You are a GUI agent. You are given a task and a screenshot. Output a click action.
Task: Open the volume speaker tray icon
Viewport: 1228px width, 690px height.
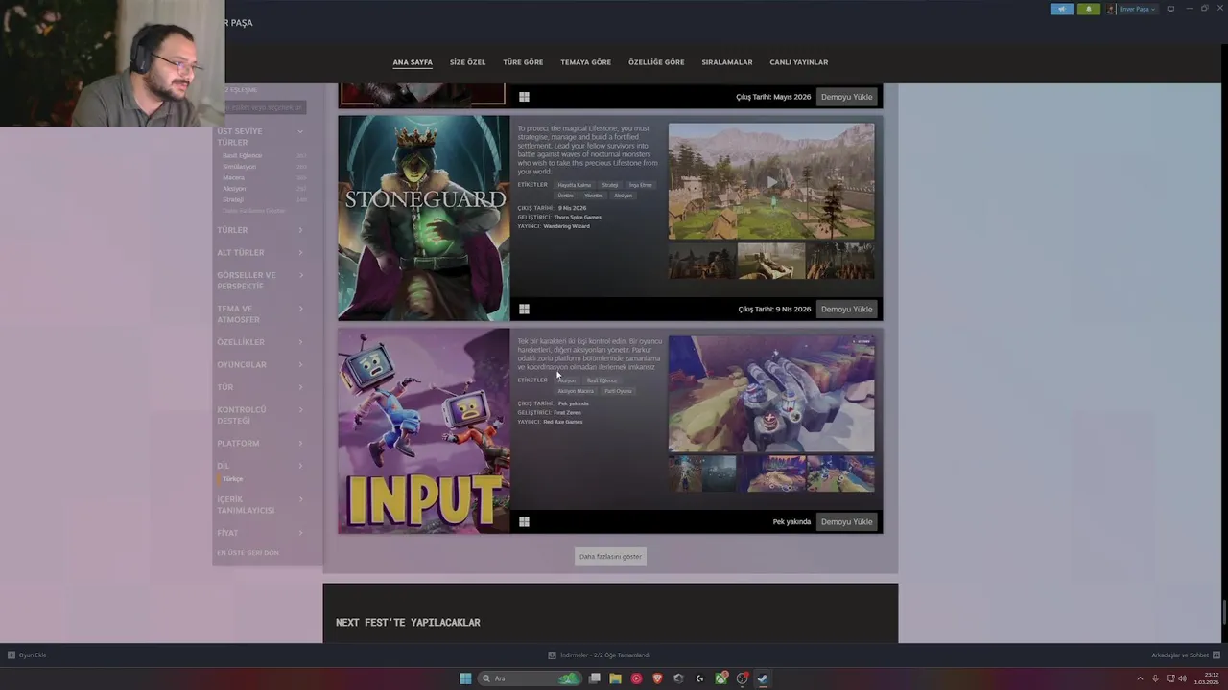coord(1182,678)
